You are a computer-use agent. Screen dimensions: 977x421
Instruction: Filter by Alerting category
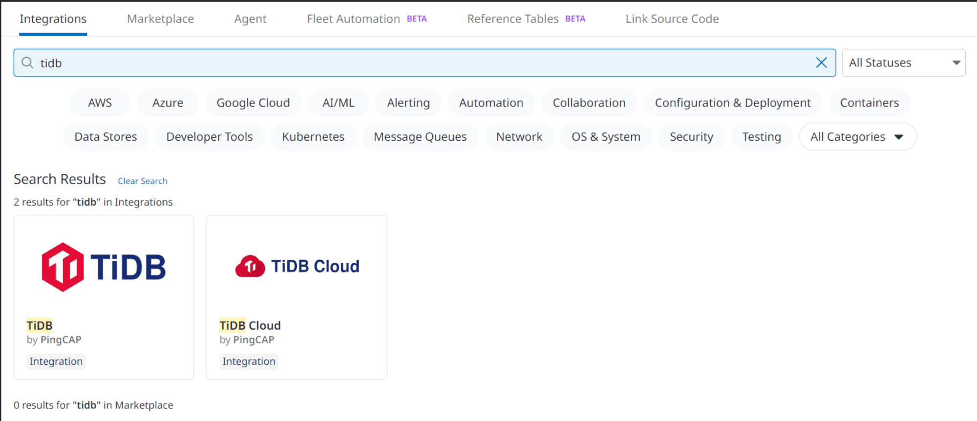pos(408,103)
